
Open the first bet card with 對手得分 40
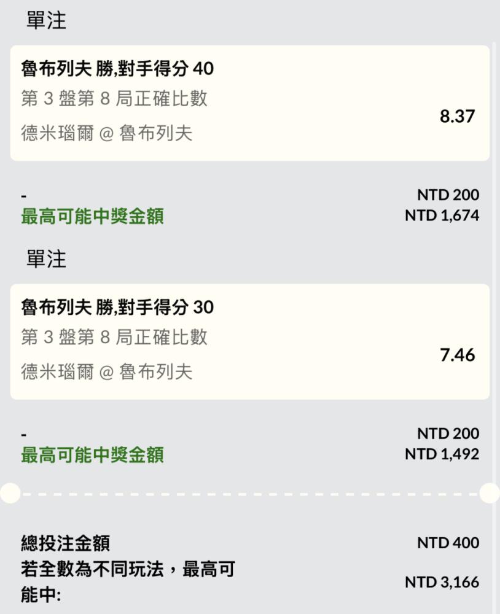pos(249,103)
